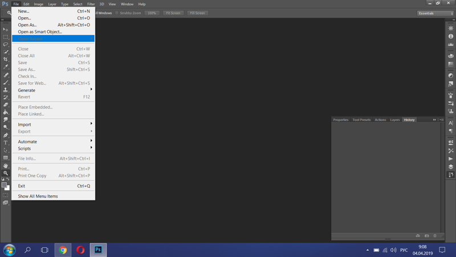Viewport: 456px width, 257px height.
Task: Select the Paint Bucket tool
Action: (6, 112)
